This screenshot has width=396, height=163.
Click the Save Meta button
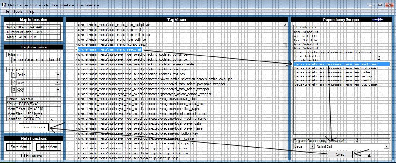tap(19, 147)
